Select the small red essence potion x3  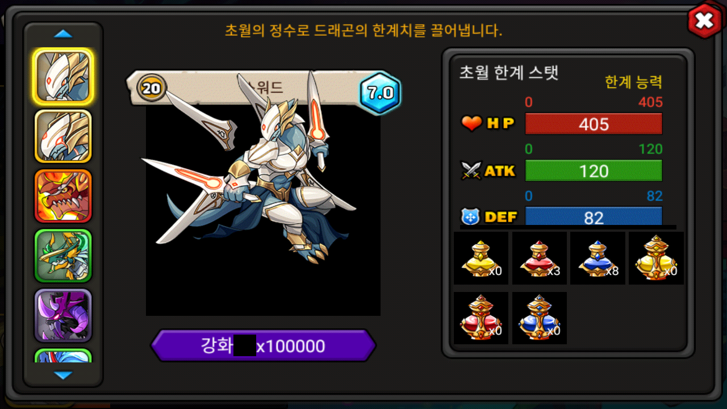540,258
